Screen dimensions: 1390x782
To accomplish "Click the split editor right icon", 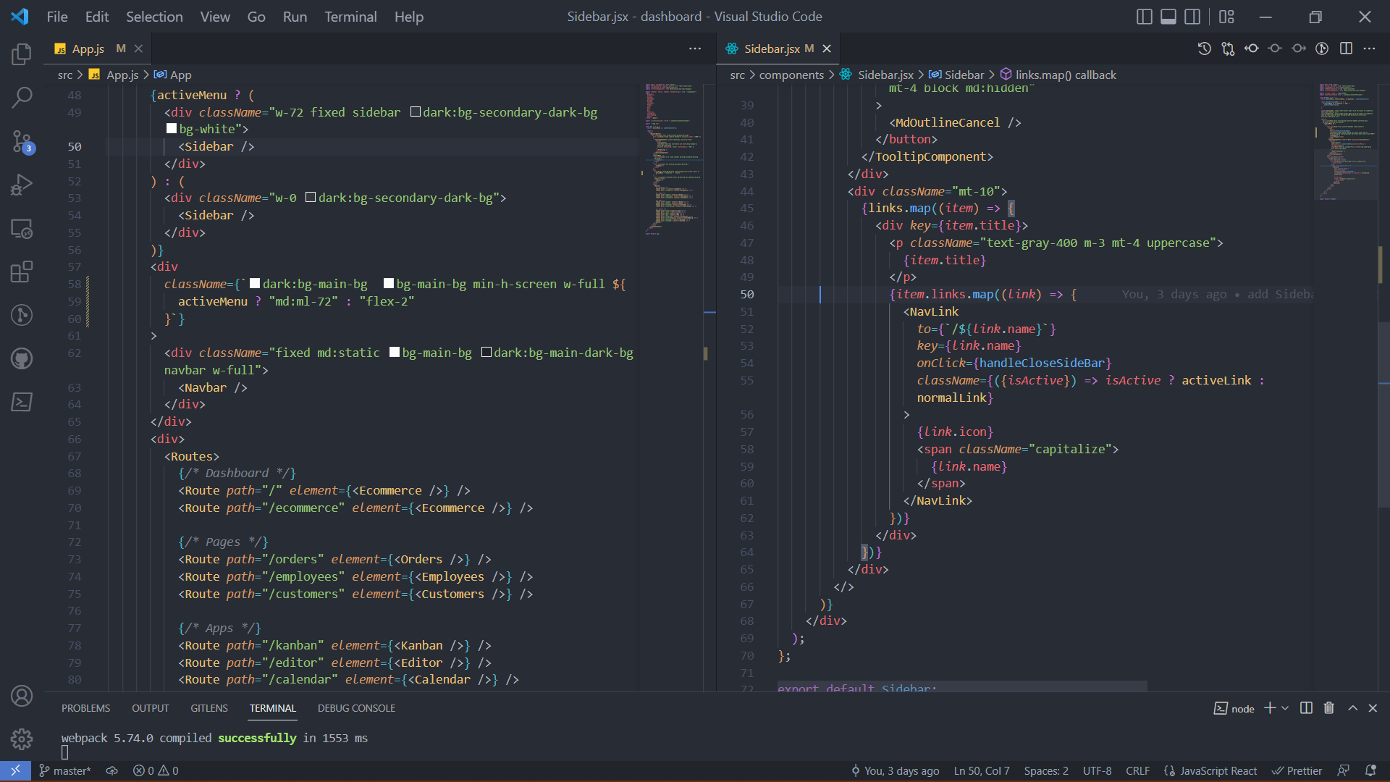I will pos(1346,49).
